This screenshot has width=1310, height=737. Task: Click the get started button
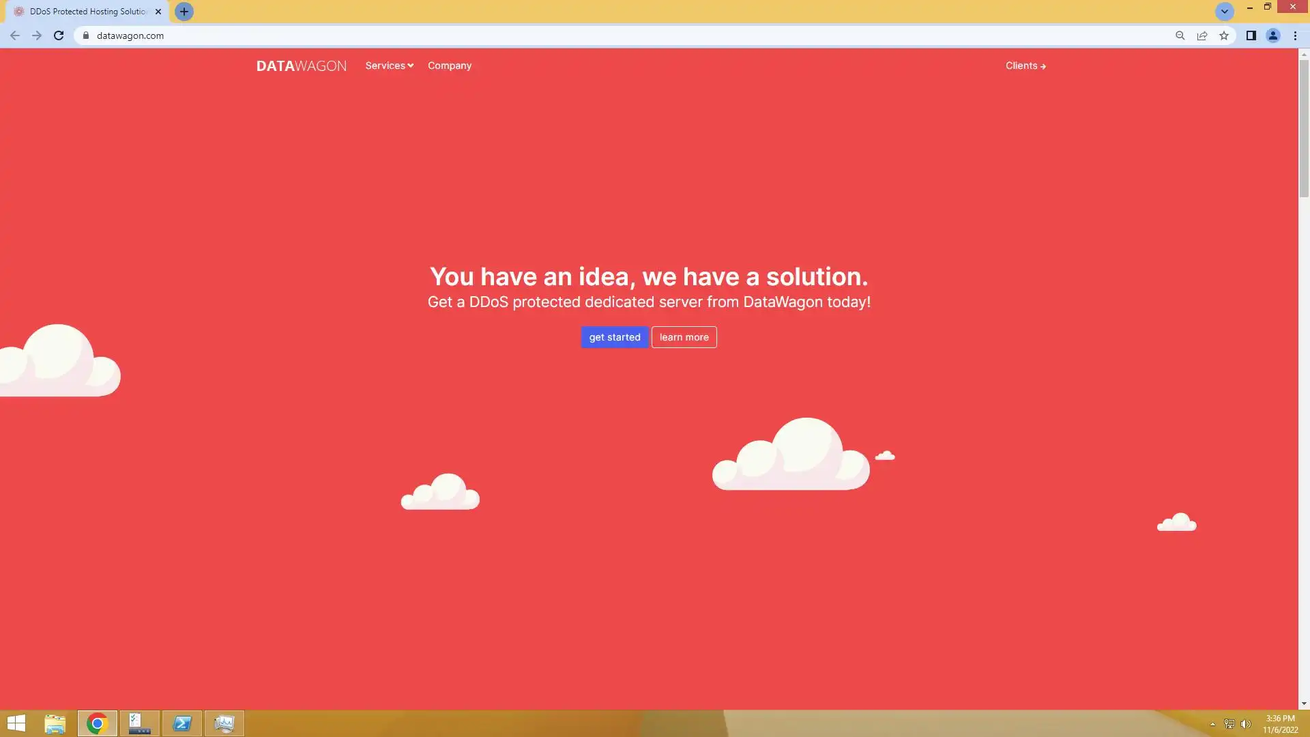614,337
